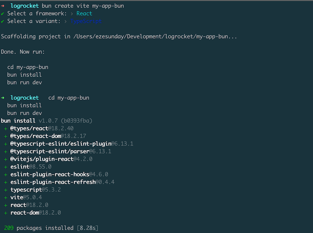Screen dimensions: 313x233
Task: Click the chevron before React
Action: [x=72, y=14]
